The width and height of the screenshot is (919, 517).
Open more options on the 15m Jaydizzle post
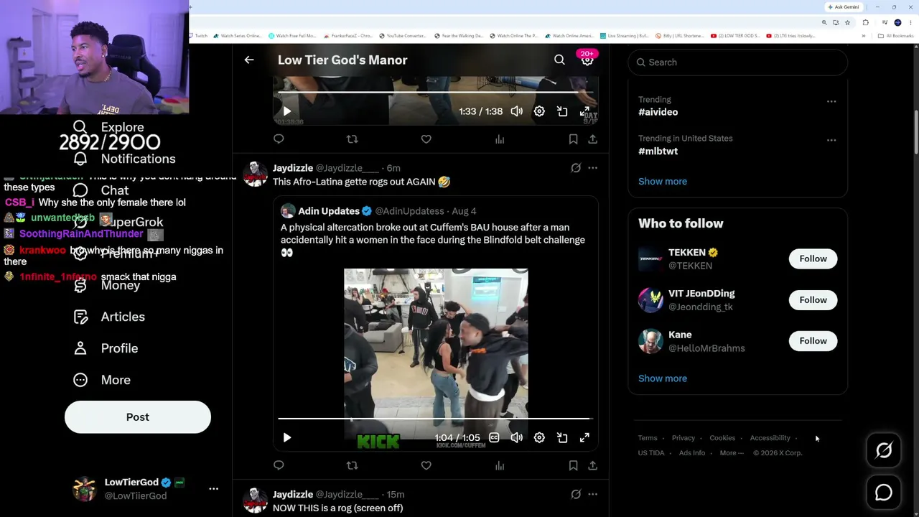pos(592,494)
